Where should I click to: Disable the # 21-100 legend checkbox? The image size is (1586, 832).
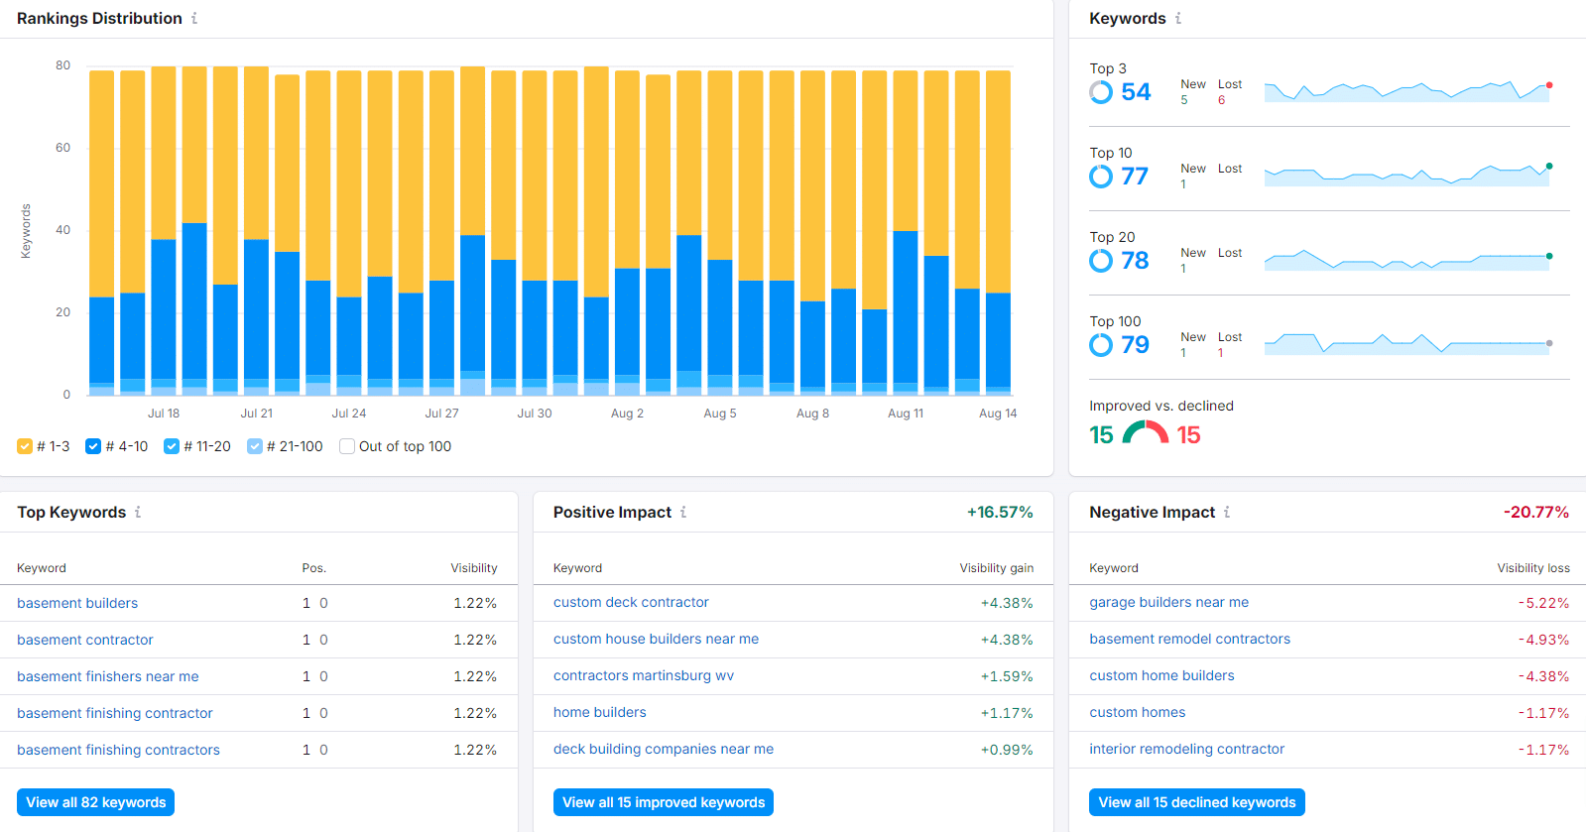pos(255,446)
